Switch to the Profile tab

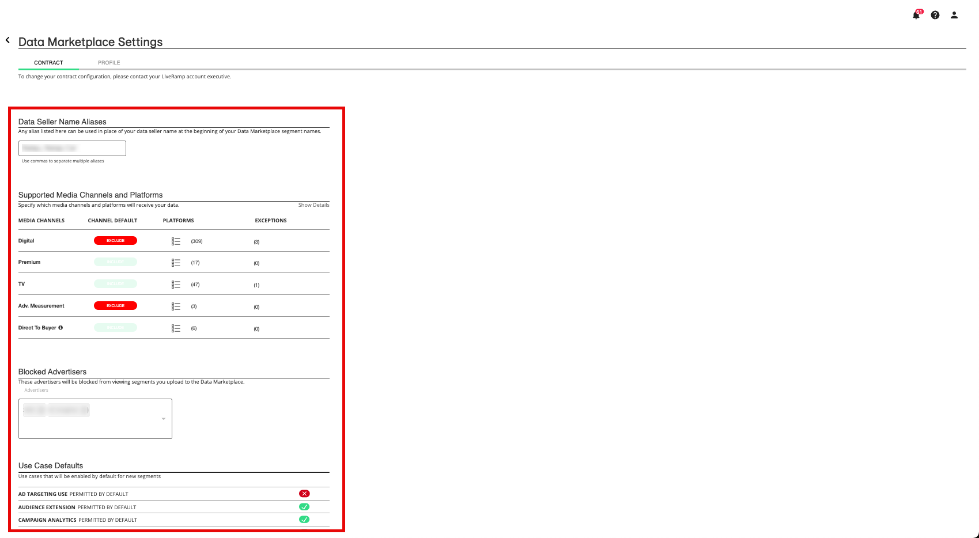pos(109,63)
